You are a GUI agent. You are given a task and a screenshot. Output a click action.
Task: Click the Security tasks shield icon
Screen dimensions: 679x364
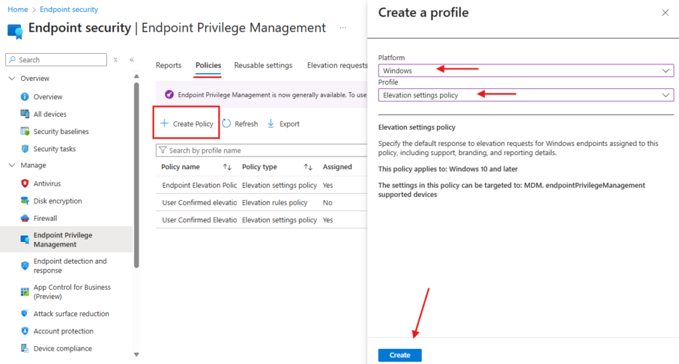pos(25,149)
